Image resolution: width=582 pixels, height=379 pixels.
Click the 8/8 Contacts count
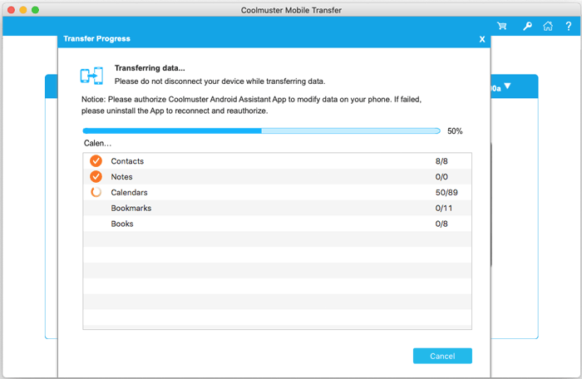(441, 161)
